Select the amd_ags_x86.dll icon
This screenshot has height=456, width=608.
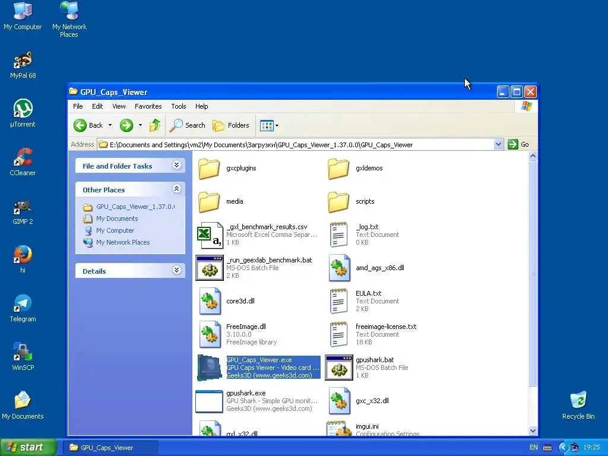(x=339, y=268)
